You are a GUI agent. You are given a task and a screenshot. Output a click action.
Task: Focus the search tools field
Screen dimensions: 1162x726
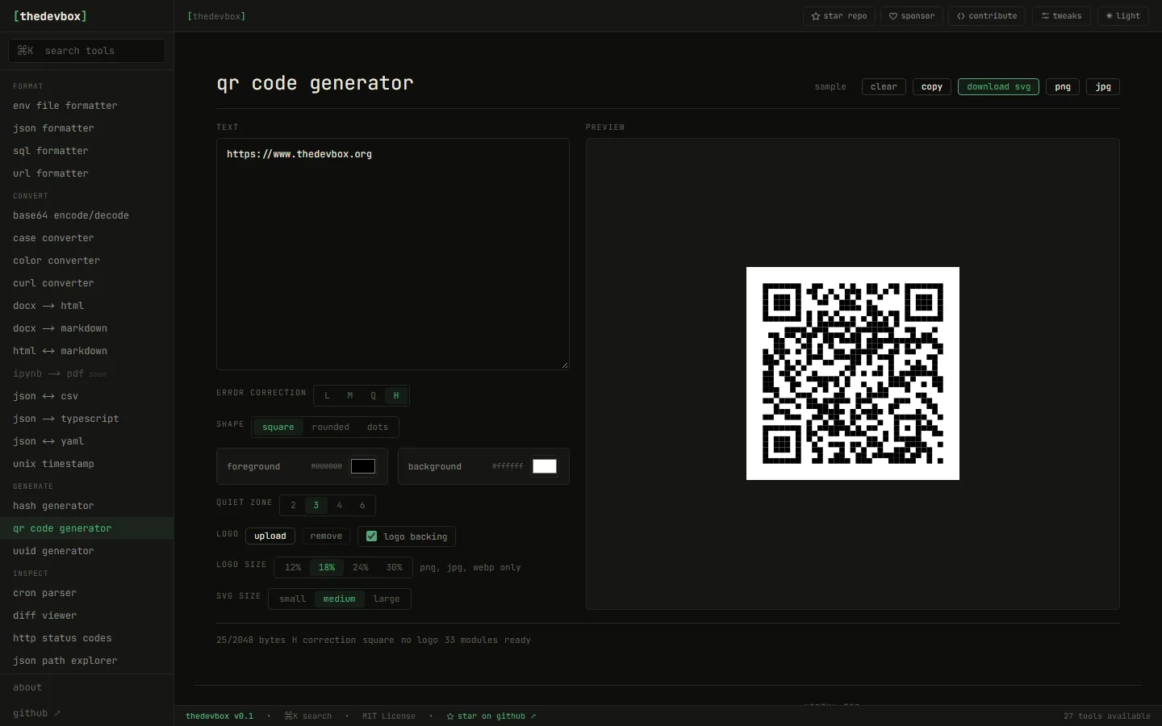[x=86, y=51]
